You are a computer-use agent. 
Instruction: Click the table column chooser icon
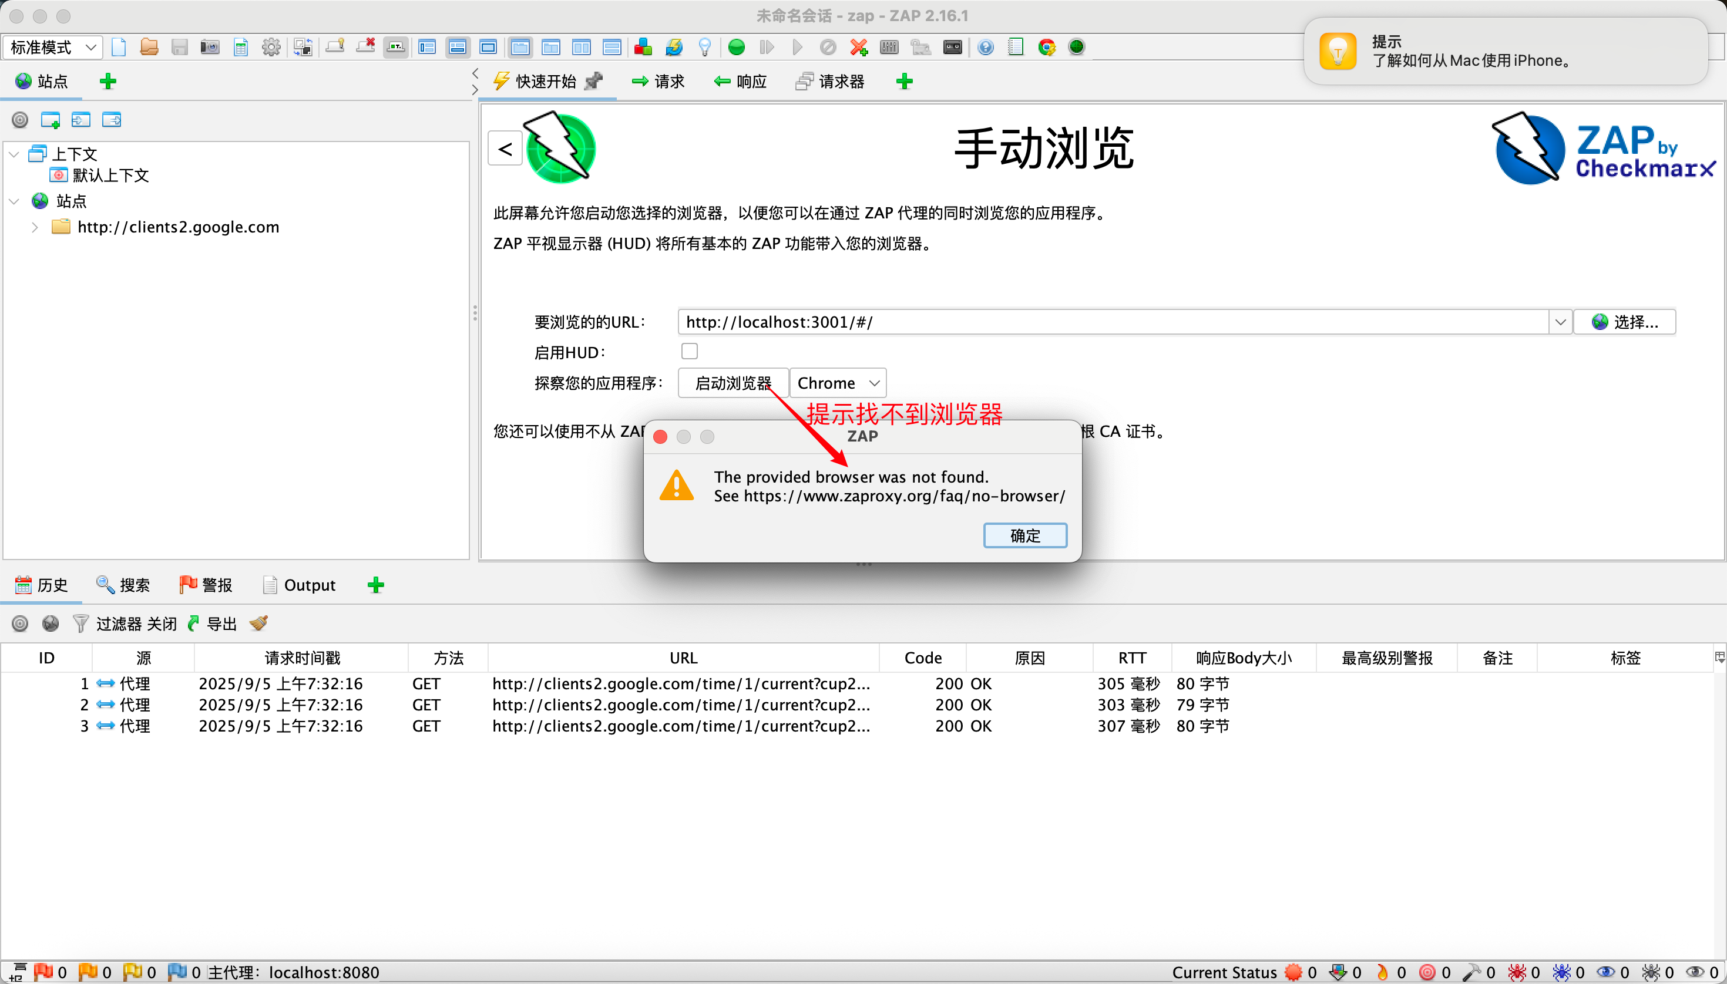tap(1719, 657)
